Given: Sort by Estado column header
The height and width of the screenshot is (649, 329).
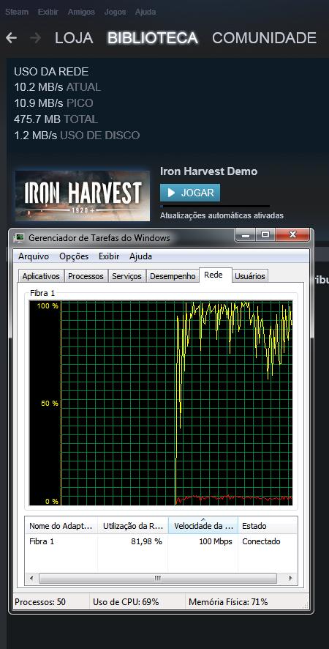Looking at the screenshot, I should point(268,526).
